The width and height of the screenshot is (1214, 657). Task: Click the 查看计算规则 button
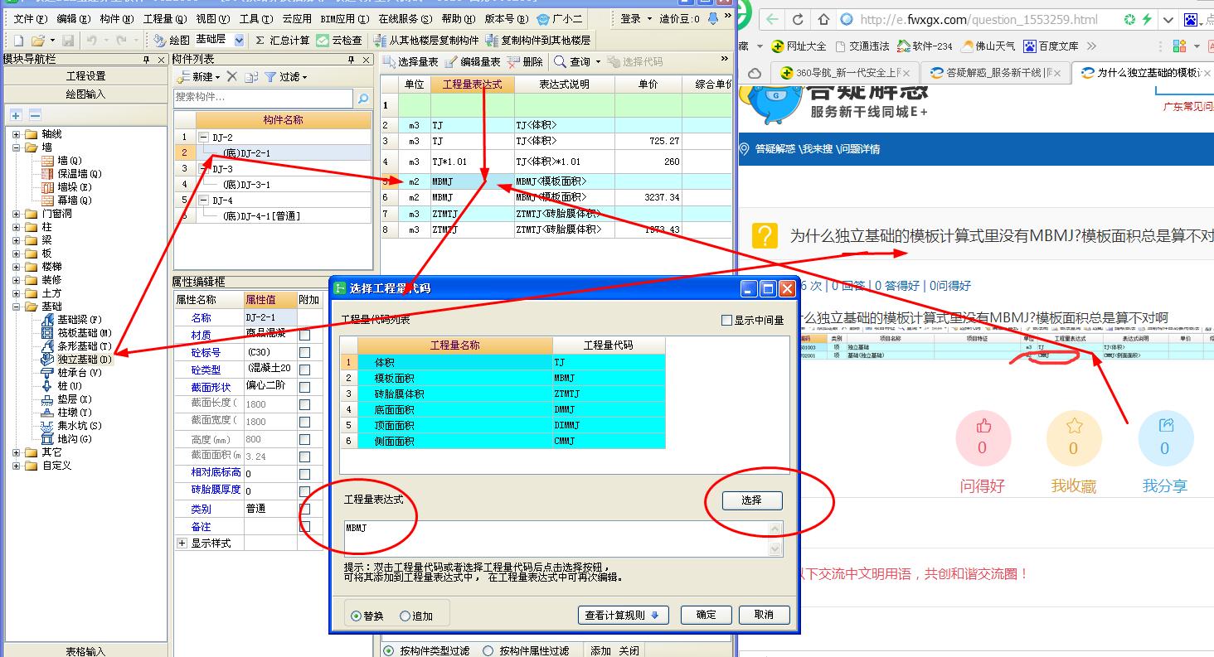click(x=623, y=615)
